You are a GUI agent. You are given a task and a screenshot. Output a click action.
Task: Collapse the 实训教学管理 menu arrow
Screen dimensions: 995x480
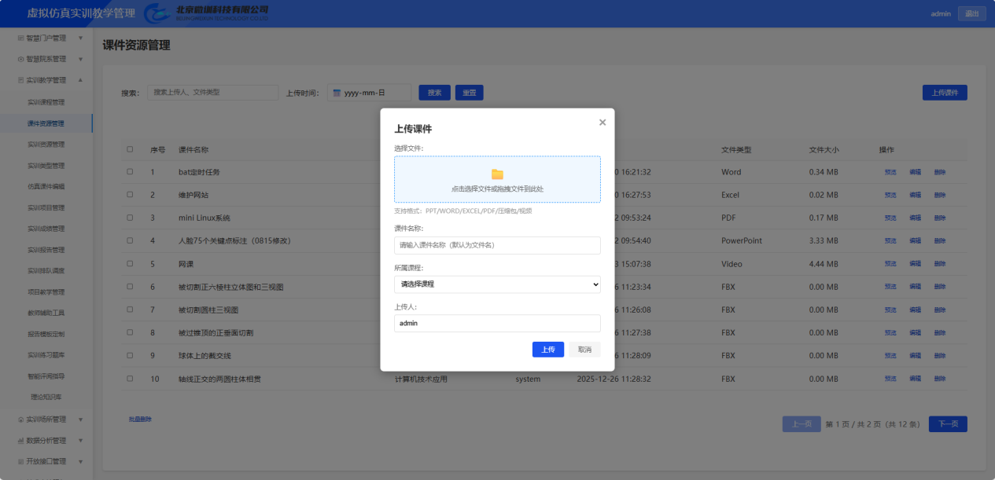point(80,80)
